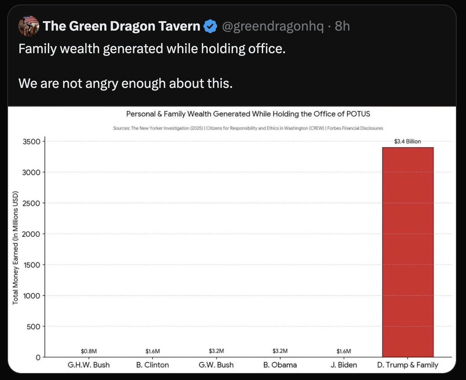Screen dimensions: 466x380
Task: Open The Green Dragon Tavern profile avatar
Action: click(x=28, y=26)
